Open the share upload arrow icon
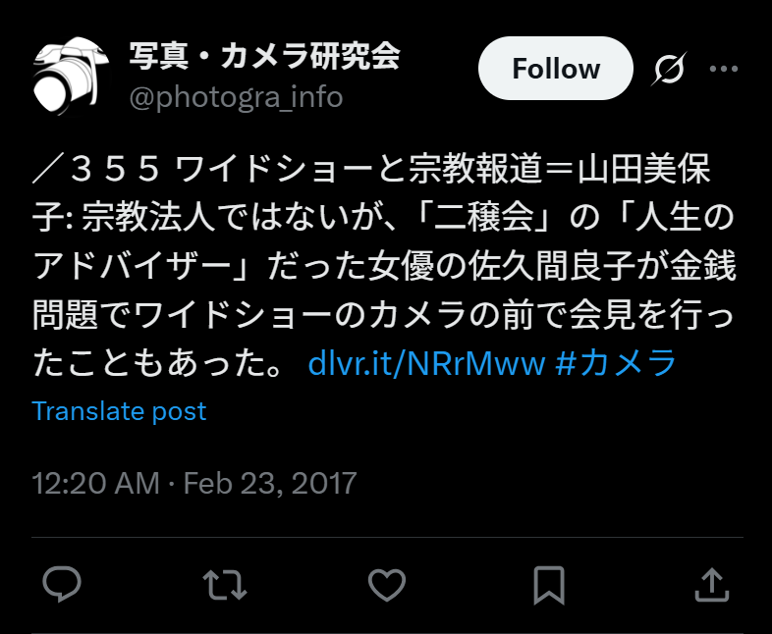The image size is (772, 634). (x=712, y=585)
